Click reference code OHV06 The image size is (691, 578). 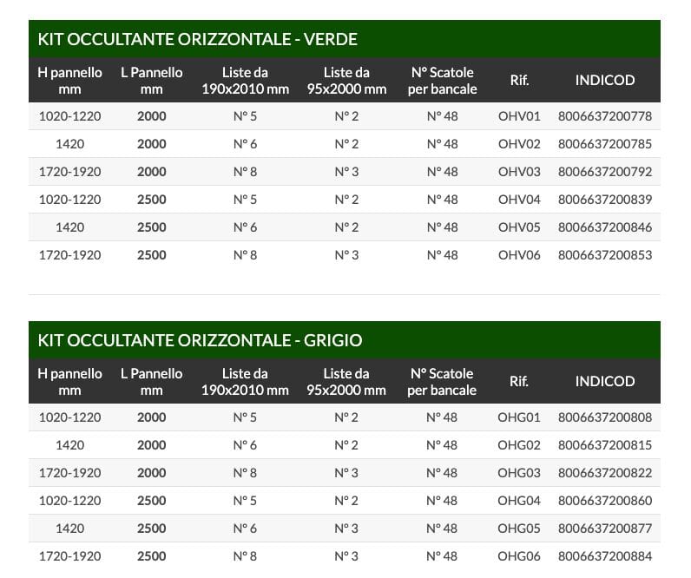(519, 255)
